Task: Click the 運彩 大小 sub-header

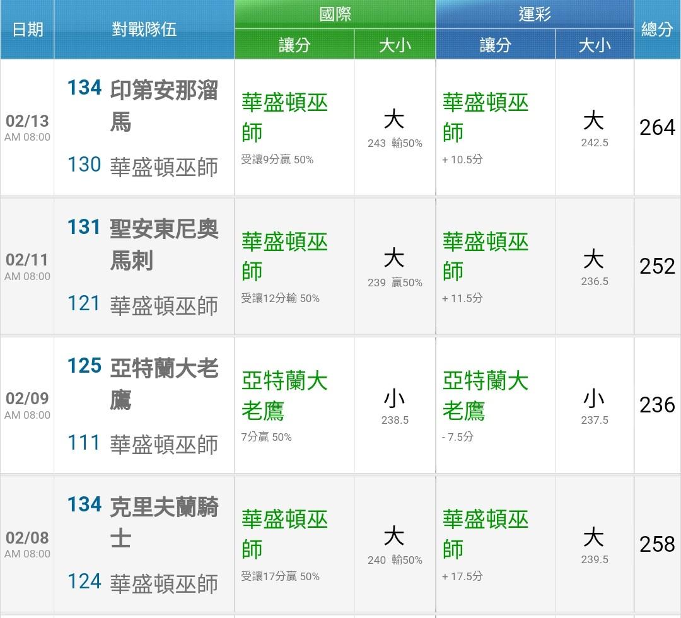Action: 594,45
